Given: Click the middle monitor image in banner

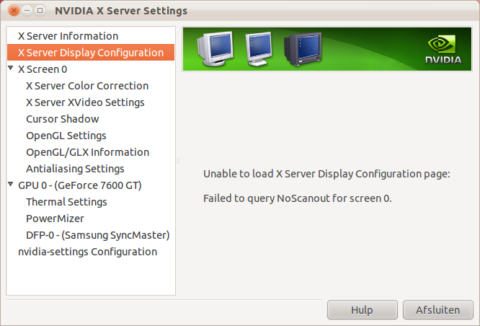Looking at the screenshot, I should pyautogui.click(x=259, y=49).
